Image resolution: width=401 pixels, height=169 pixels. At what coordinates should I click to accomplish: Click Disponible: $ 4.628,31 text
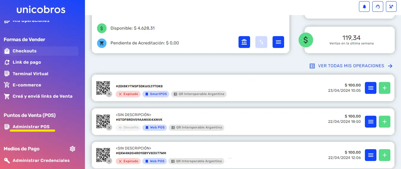(x=133, y=28)
